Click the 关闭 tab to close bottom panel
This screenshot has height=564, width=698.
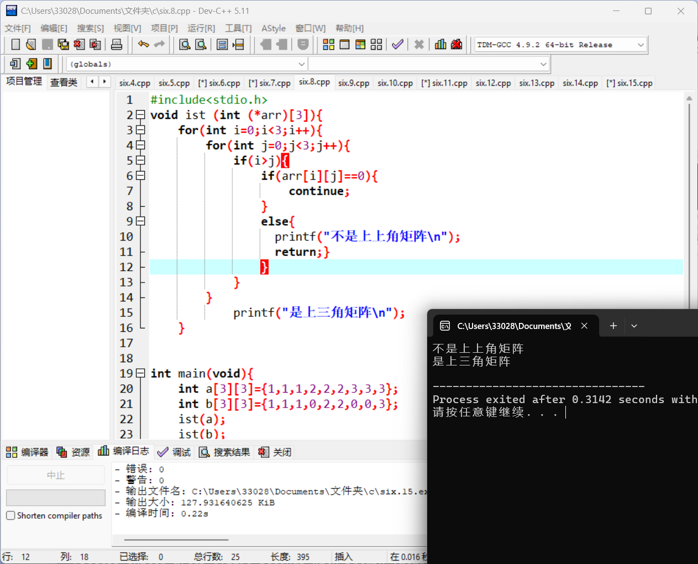pos(275,452)
